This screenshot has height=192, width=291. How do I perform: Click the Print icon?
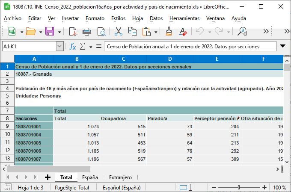87,31
